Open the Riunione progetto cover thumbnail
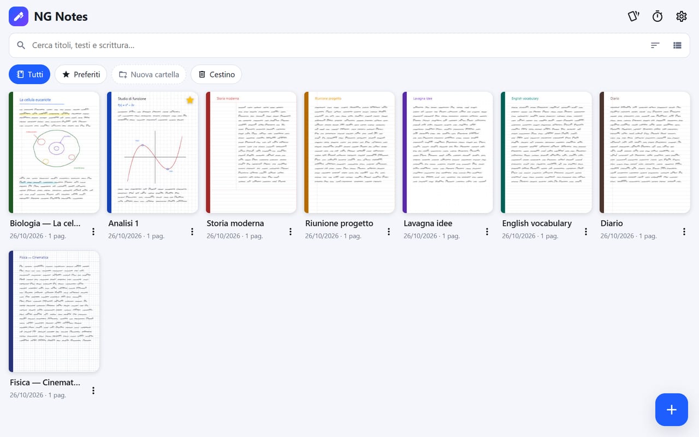The image size is (699, 437). pos(349,152)
